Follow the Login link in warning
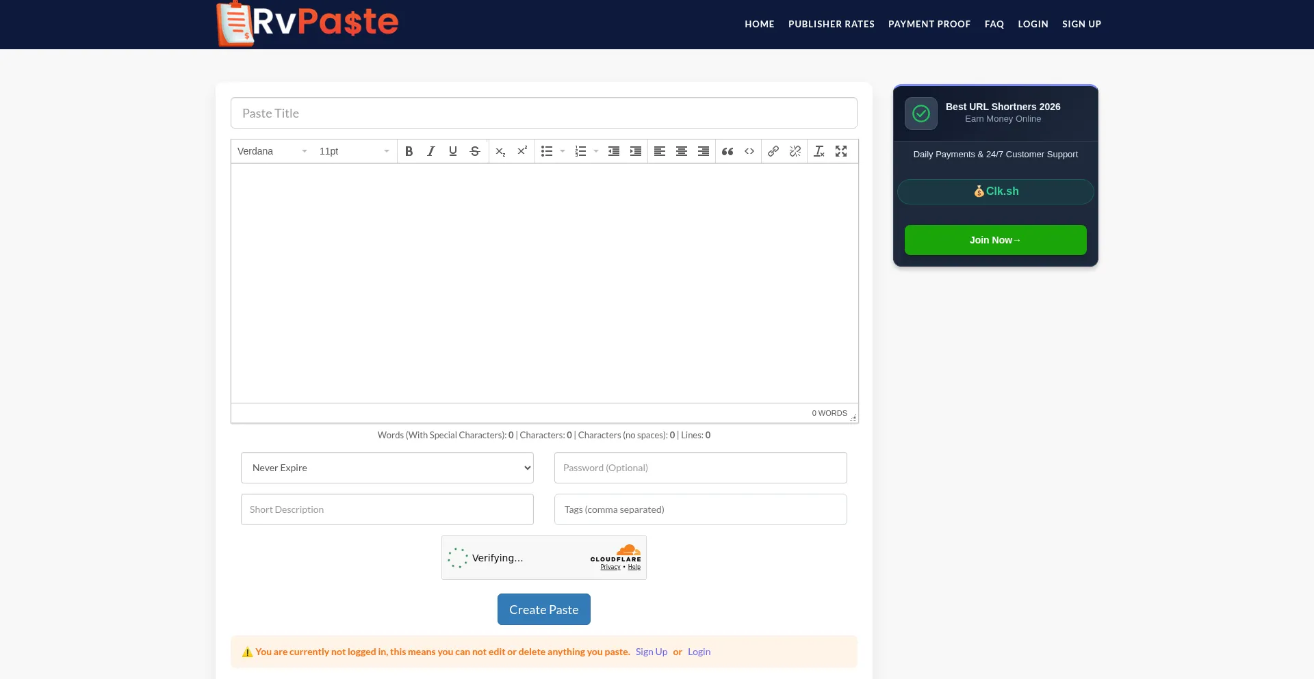The width and height of the screenshot is (1314, 679). click(699, 652)
